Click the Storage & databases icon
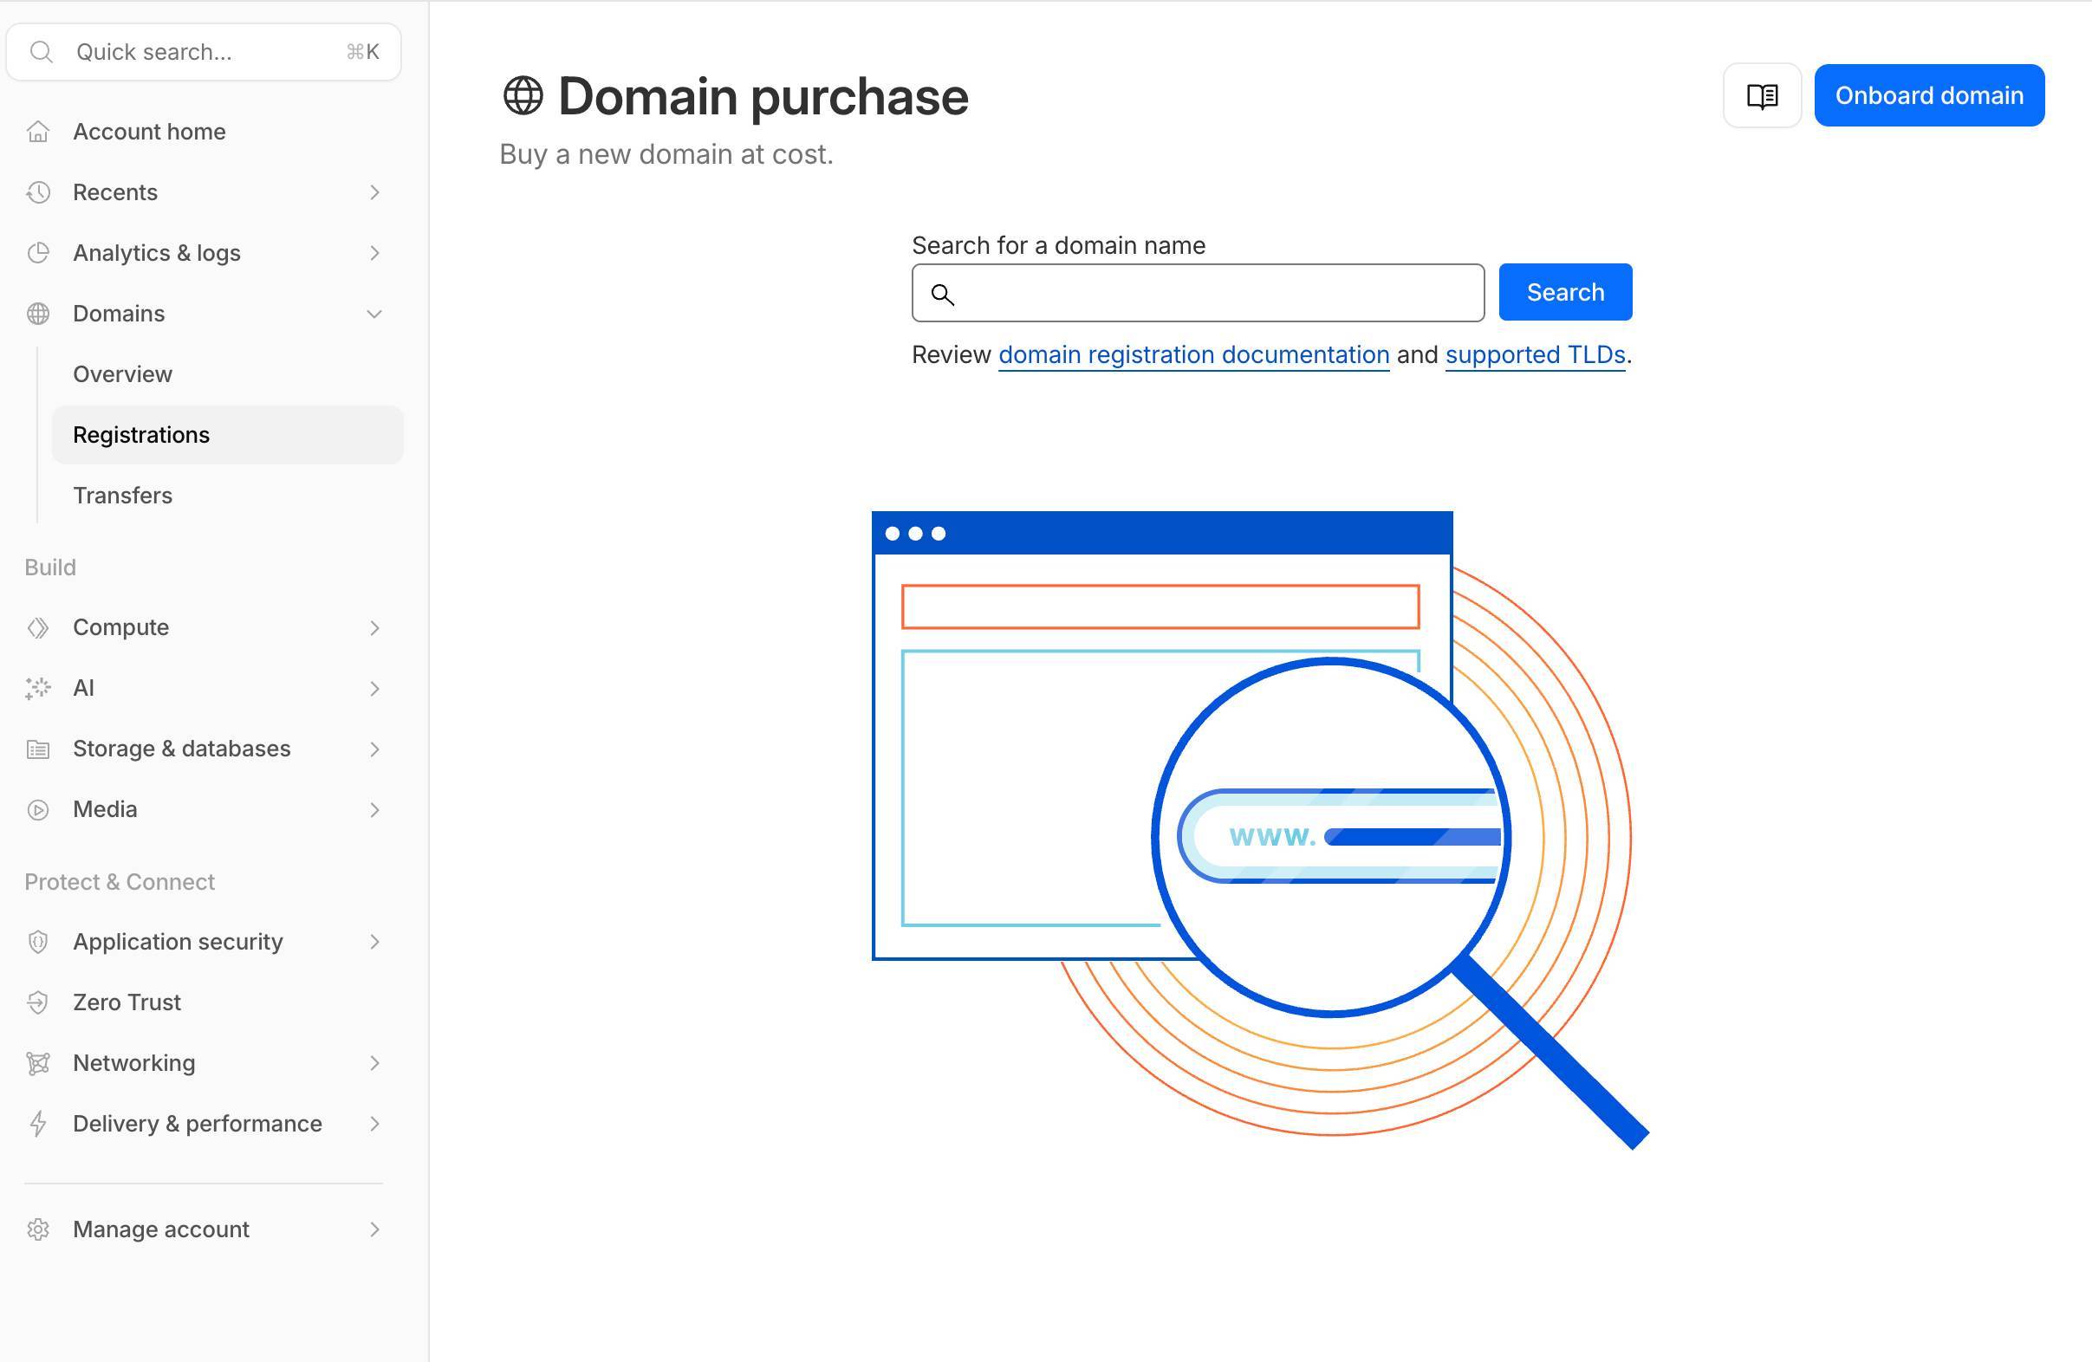Viewport: 2092px width, 1362px height. coord(38,749)
